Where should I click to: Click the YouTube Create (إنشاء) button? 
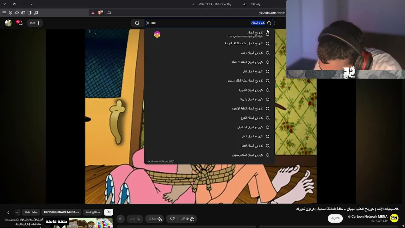pos(35,23)
